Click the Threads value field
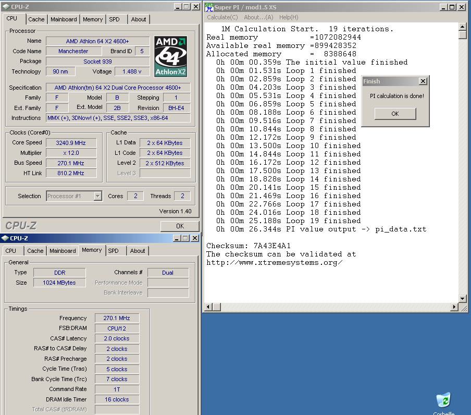The width and height of the screenshot is (471, 415). (x=182, y=196)
